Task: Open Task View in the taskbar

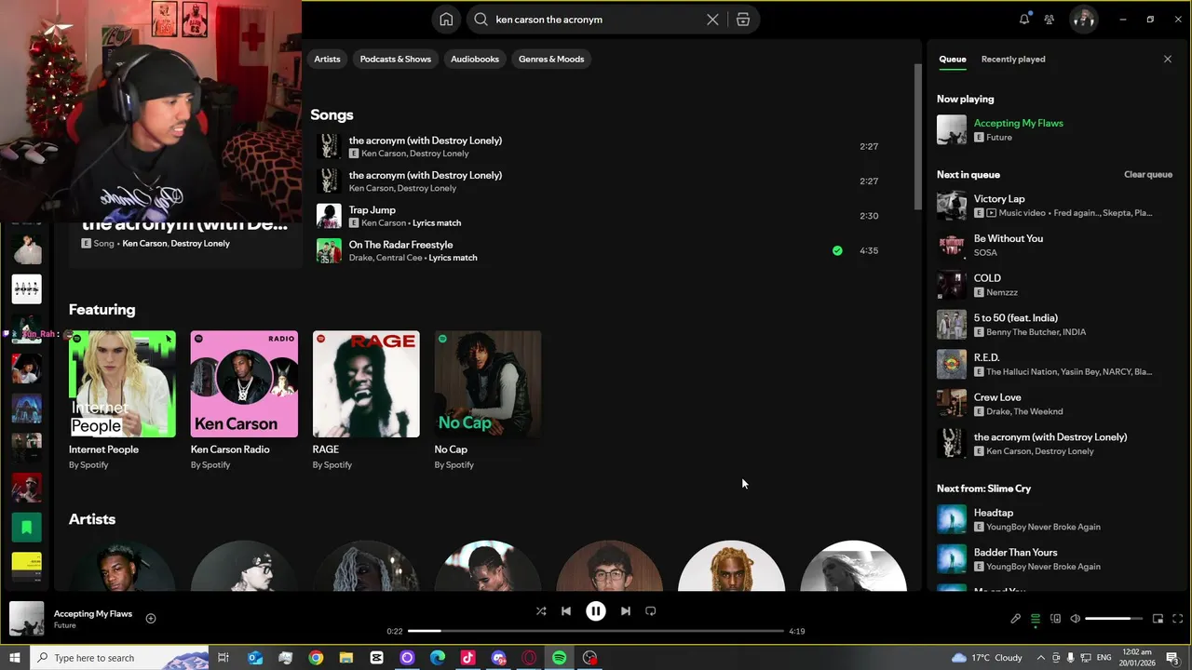Action: pyautogui.click(x=223, y=658)
